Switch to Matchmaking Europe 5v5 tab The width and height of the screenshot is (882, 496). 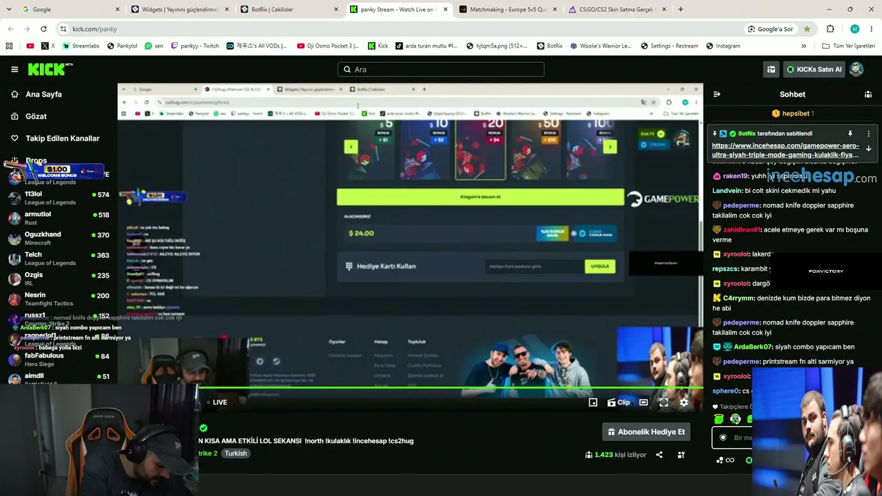[508, 10]
